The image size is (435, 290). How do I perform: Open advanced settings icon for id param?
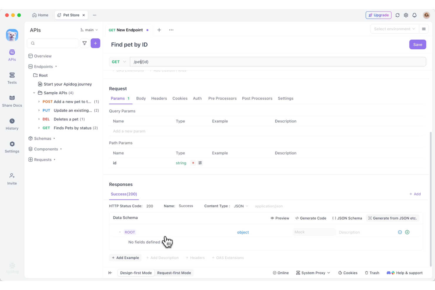coord(200,163)
